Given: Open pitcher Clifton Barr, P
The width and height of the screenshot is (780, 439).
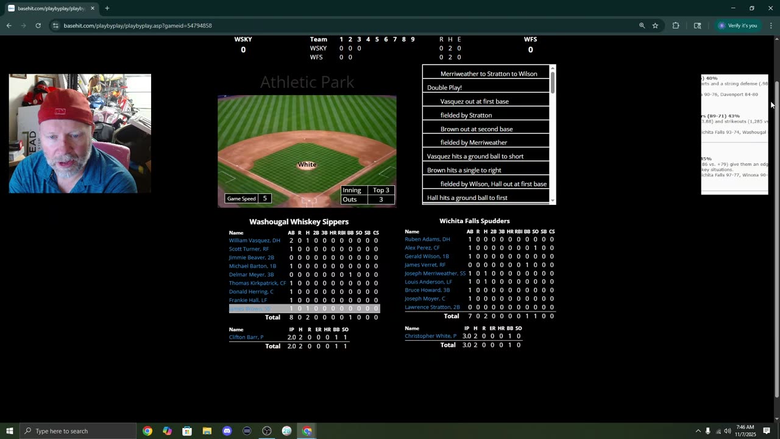Looking at the screenshot, I should pos(246,337).
